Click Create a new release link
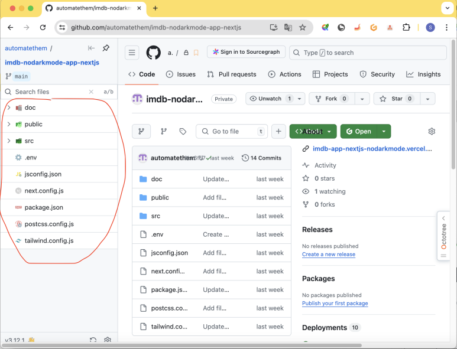 tap(329, 255)
